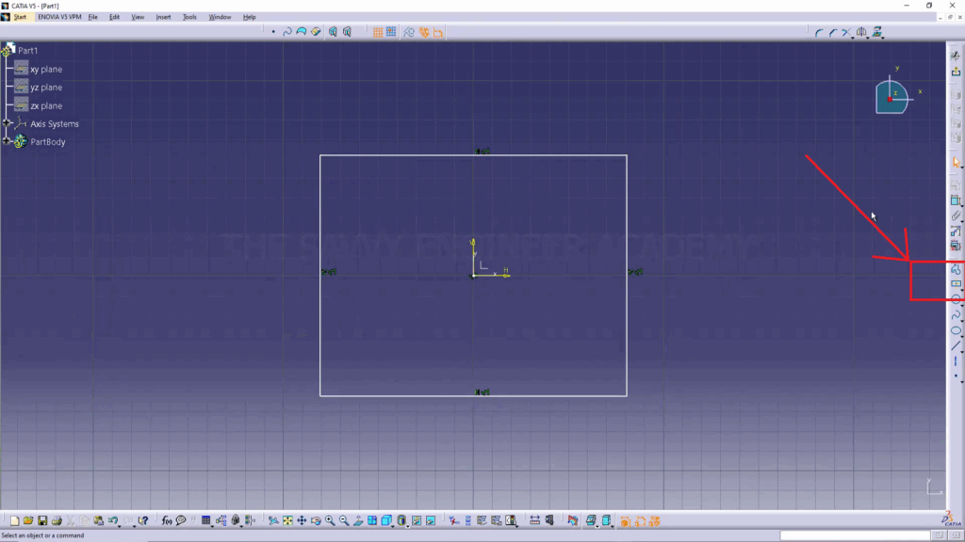Toggle the sketch Grid display

378,32
